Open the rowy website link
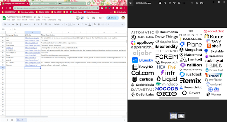This screenshot has width=227, height=122. tap(32, 38)
